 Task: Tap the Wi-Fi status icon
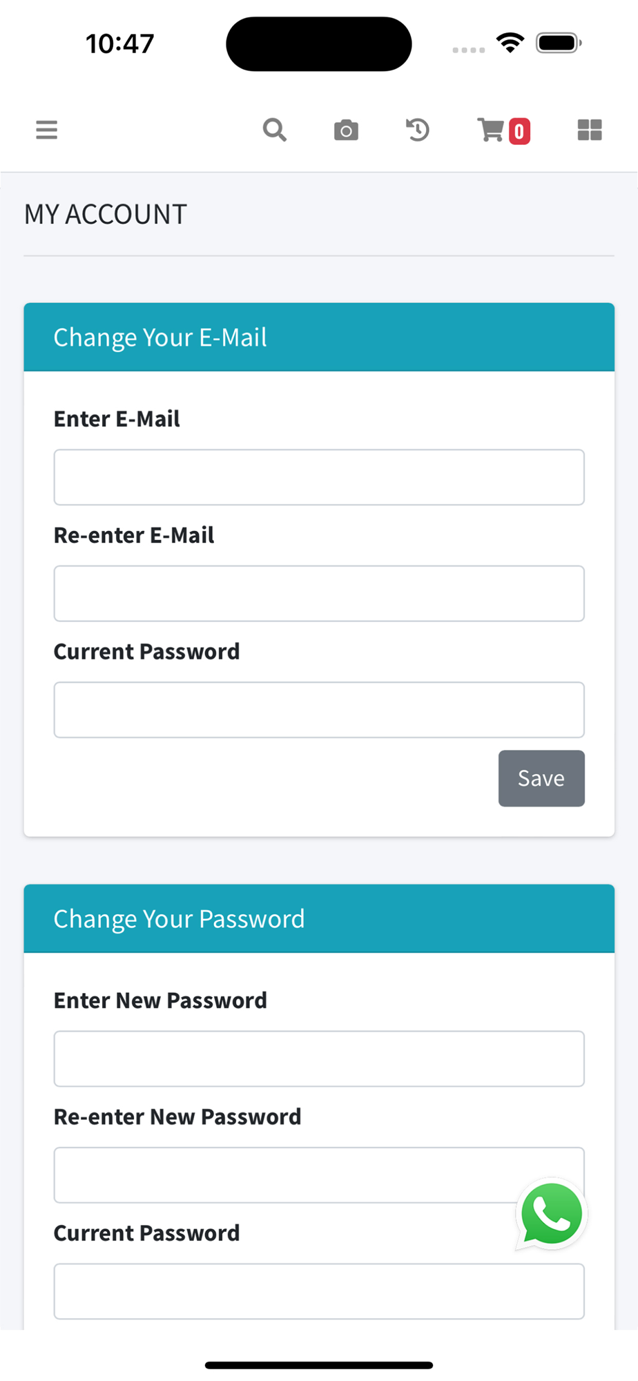click(x=510, y=43)
